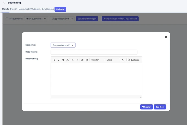187x125 pixels.
Task: Undo the last edit in the editor
Action: click(73, 60)
